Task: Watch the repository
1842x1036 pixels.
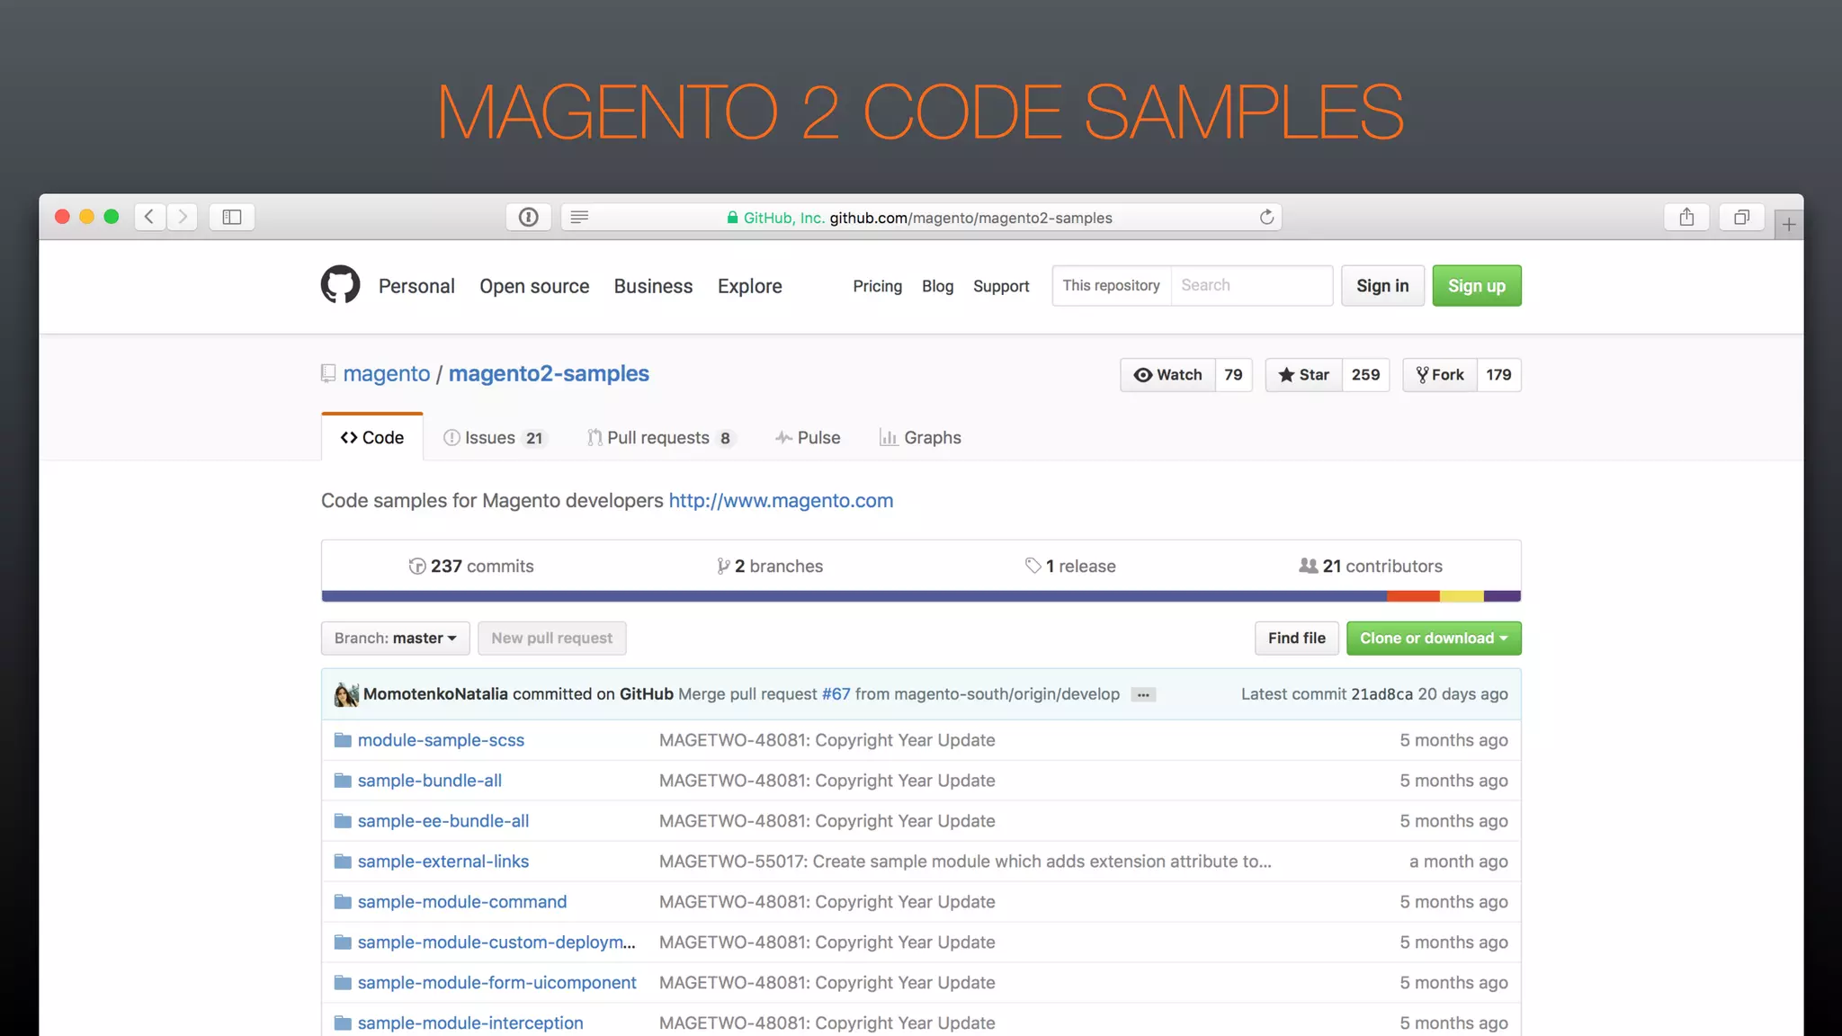Action: (1168, 375)
